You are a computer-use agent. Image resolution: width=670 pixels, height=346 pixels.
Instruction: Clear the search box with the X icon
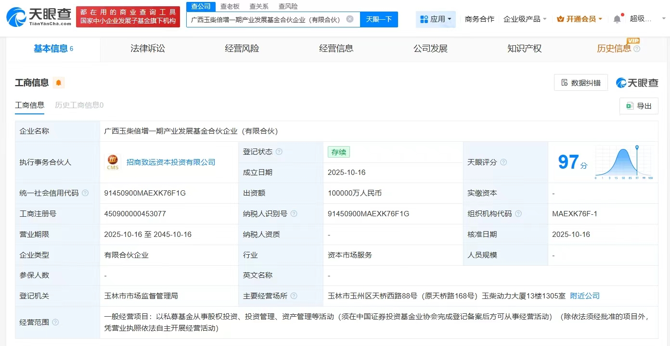[x=350, y=19]
